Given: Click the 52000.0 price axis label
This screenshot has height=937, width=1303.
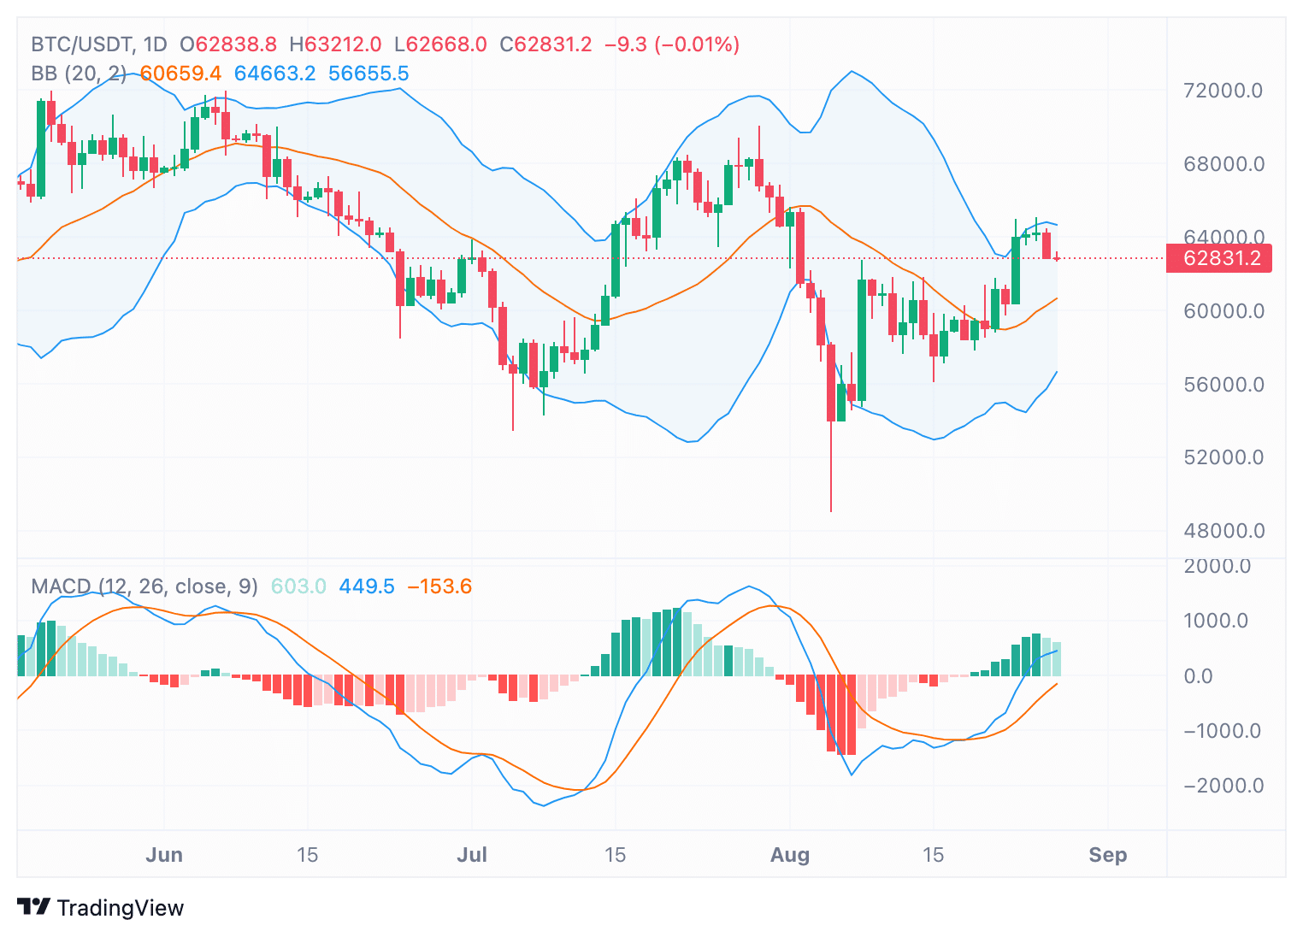Looking at the screenshot, I should (1223, 457).
